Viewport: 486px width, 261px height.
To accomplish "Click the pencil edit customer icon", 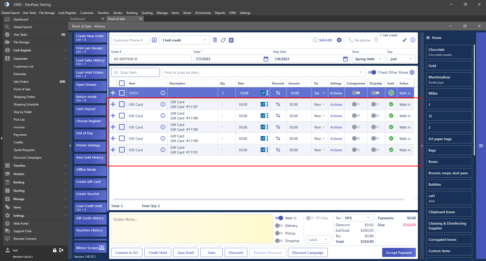I will pos(404,40).
